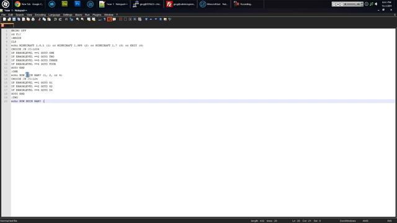Open the Language menu

(x=54, y=15)
